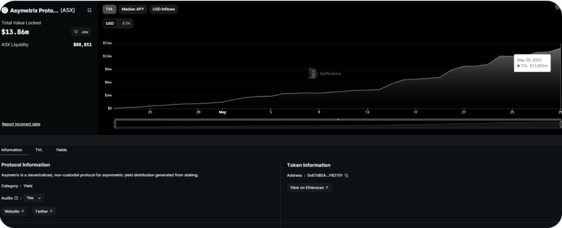
Task: Expand the Audits Yes dropdown
Action: tap(34, 198)
